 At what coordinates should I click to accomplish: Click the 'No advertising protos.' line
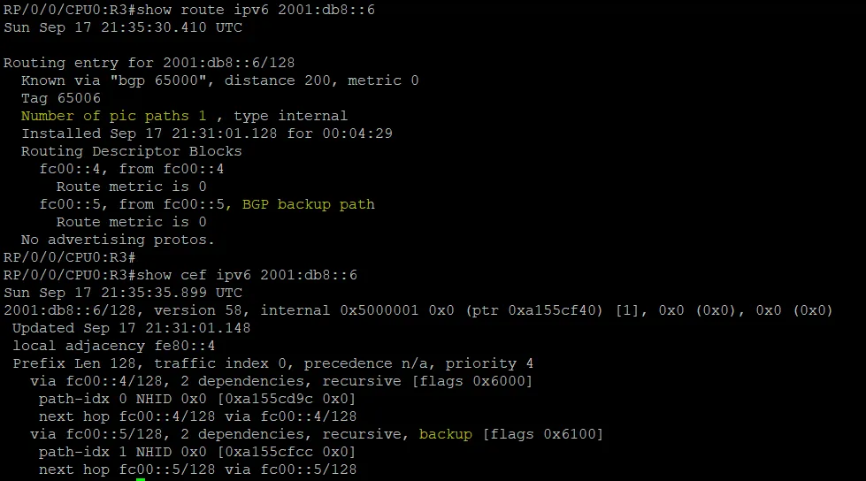coord(118,240)
